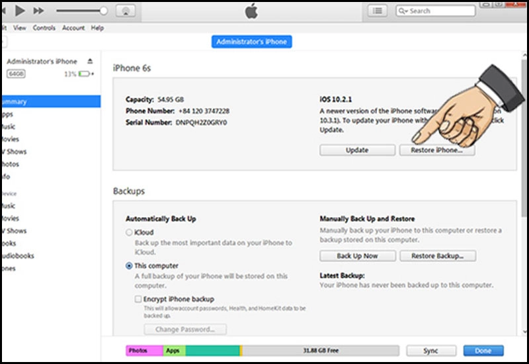529x364 pixels.
Task: Click the fast-forward button
Action: pos(38,11)
